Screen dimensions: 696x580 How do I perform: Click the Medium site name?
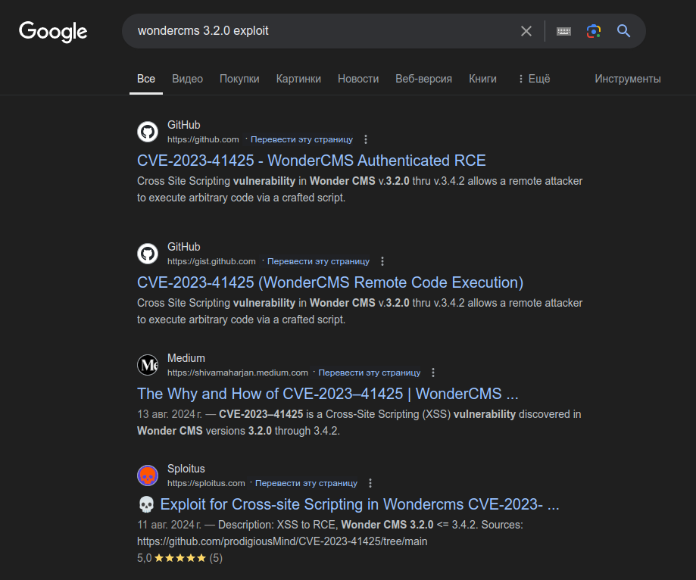(x=186, y=358)
